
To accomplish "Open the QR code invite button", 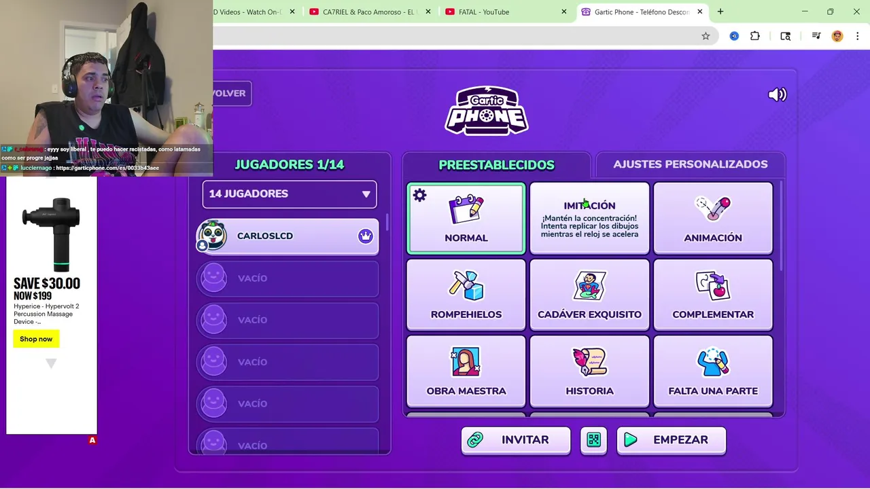I will (x=593, y=440).
